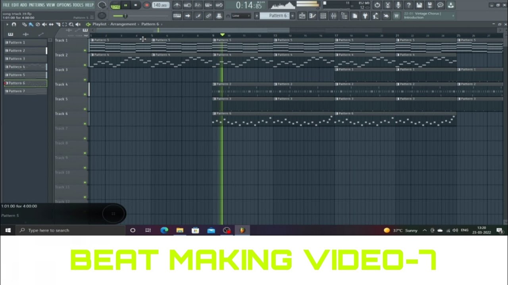Image resolution: width=508 pixels, height=285 pixels.
Task: Open the Playlist view icon
Action: click(302, 16)
